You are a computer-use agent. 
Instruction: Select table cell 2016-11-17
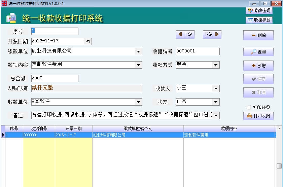74,135
